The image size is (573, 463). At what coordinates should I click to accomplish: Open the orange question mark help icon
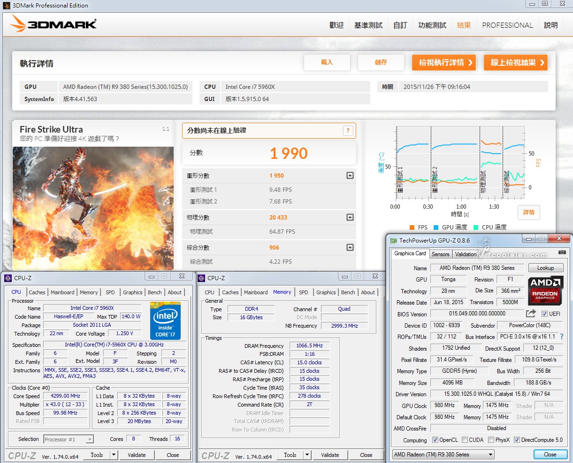click(x=348, y=131)
